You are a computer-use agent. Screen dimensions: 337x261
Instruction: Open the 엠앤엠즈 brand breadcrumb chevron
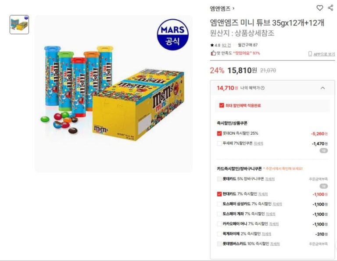pos(233,8)
